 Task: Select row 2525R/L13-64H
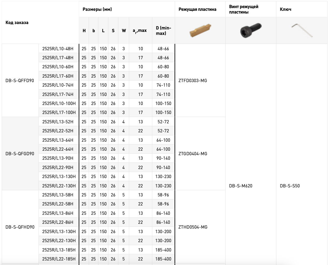click(x=107, y=140)
